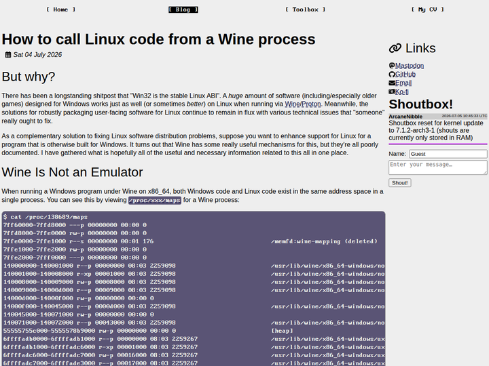Viewport: 489px width, 366px height.
Task: Click the /memfd:wine-mapping (deleted) entry
Action: pyautogui.click(x=325, y=241)
